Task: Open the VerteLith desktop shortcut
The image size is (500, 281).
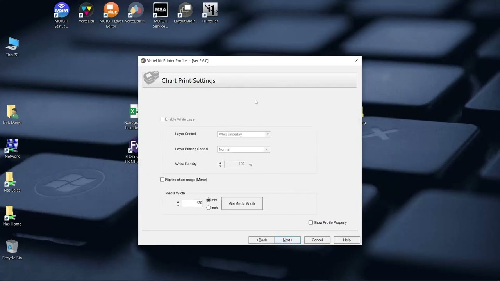Action: pyautogui.click(x=86, y=13)
